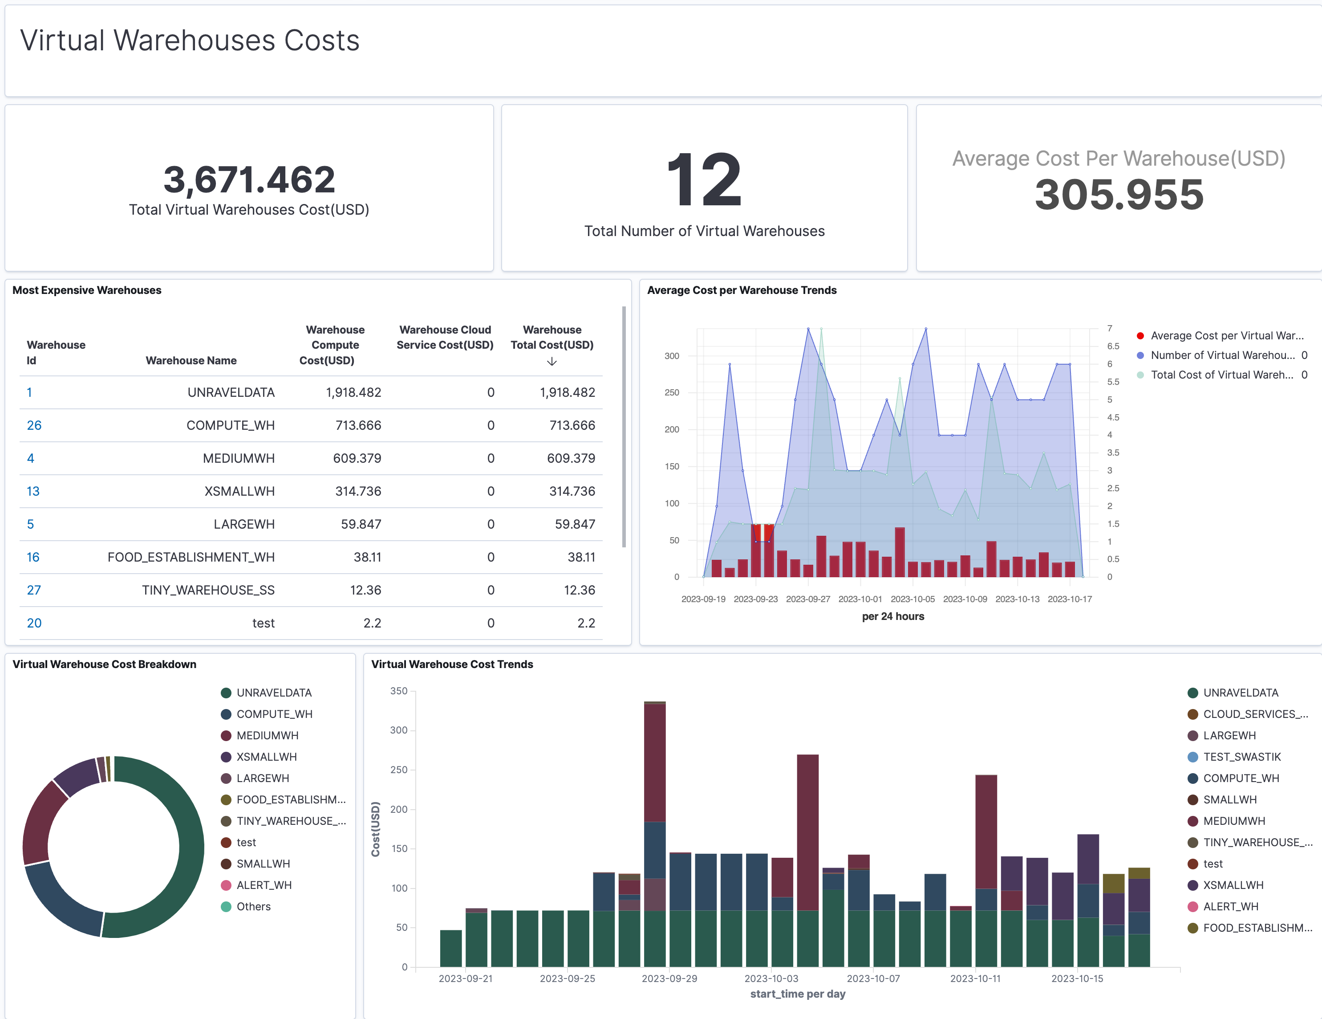The width and height of the screenshot is (1322, 1019).
Task: Click the sort arrow under Warehouse Total Cost(USD)
Action: (x=552, y=361)
